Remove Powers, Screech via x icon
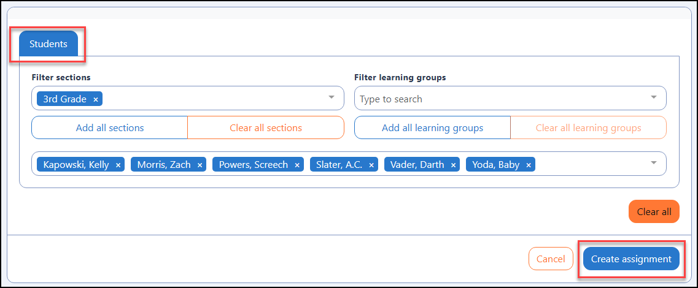 click(297, 165)
